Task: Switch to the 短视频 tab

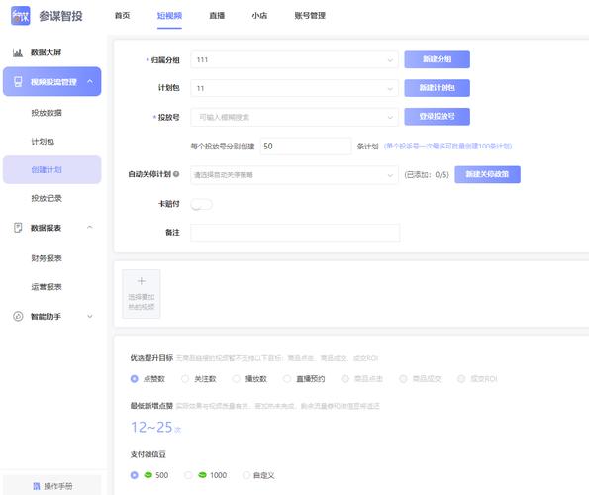Action: (x=169, y=16)
